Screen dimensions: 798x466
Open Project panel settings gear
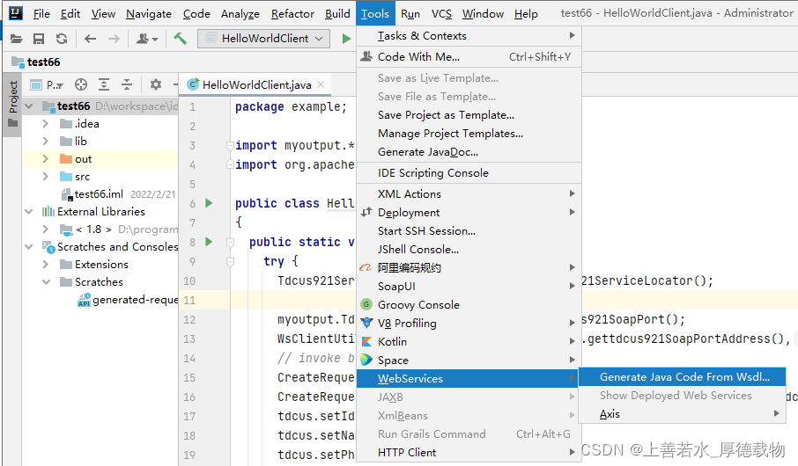[156, 84]
